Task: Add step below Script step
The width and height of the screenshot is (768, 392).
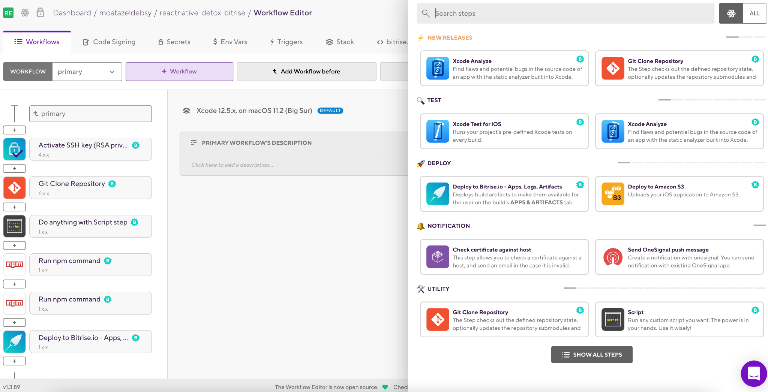Action: click(15, 245)
